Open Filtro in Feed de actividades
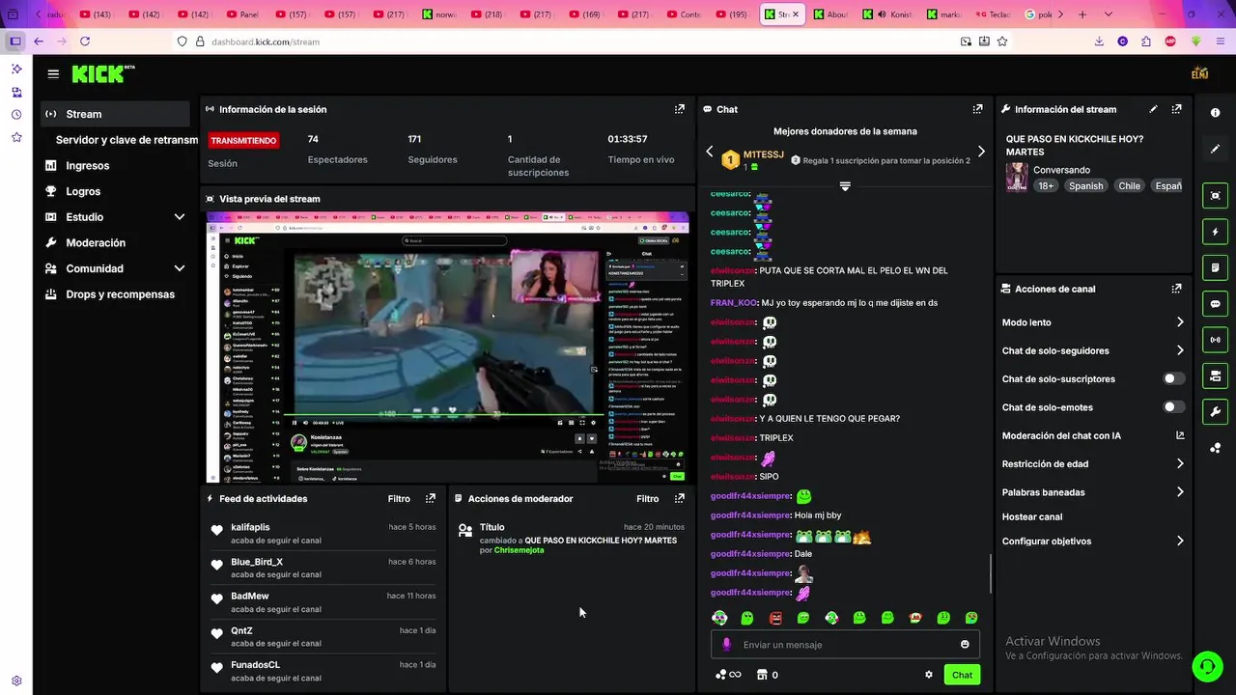The width and height of the screenshot is (1236, 695). pos(399,499)
